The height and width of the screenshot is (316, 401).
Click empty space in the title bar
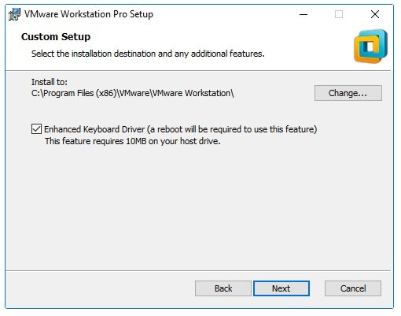(x=223, y=14)
